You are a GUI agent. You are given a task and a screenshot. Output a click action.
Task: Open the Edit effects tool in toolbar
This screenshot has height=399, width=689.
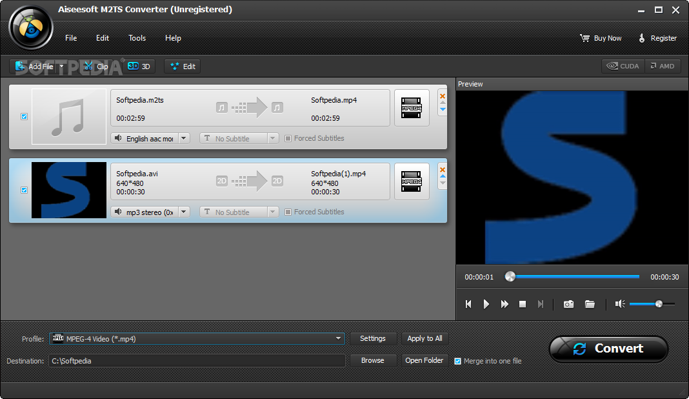click(x=183, y=66)
